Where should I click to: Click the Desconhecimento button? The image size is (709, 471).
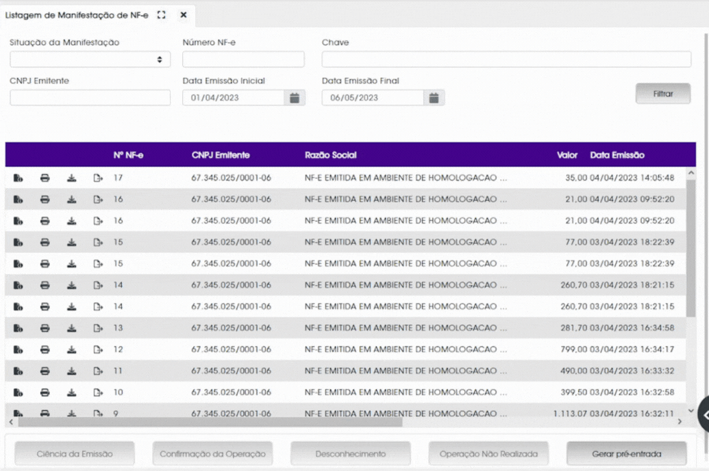point(351,454)
